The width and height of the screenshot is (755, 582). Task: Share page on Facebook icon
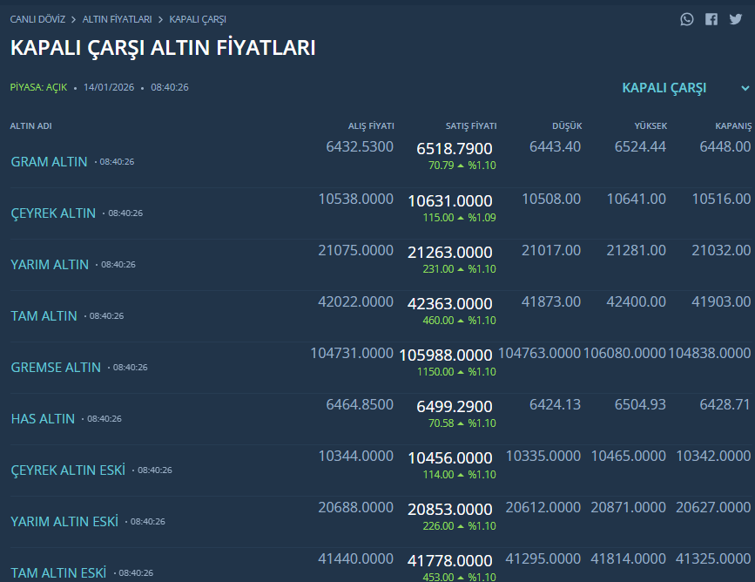point(711,19)
